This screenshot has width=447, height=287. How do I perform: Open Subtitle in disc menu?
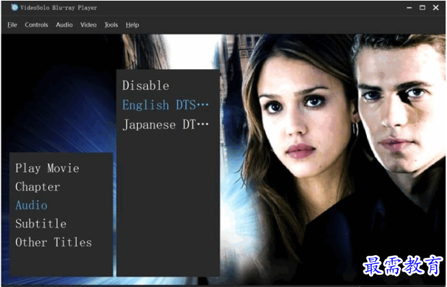point(41,224)
